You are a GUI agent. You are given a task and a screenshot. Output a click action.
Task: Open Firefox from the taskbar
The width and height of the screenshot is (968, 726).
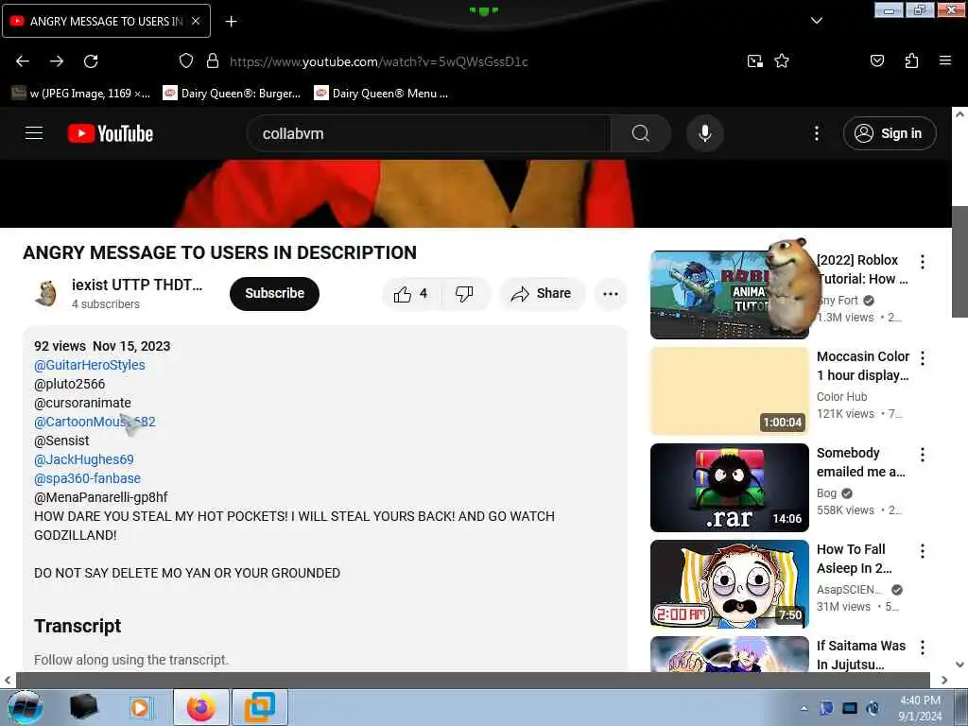(201, 707)
